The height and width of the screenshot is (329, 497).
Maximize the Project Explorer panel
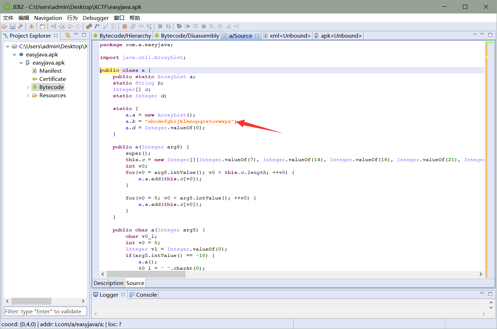(84, 35)
